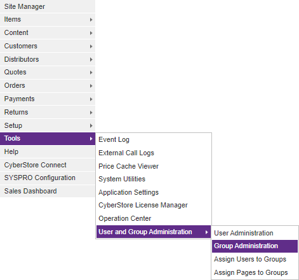299x280 pixels.
Task: Expand the Items submenu arrow
Action: pos(91,20)
